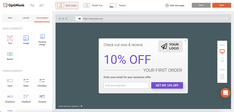Redo the last change
This screenshot has height=112, width=234.
(x=41, y=5)
